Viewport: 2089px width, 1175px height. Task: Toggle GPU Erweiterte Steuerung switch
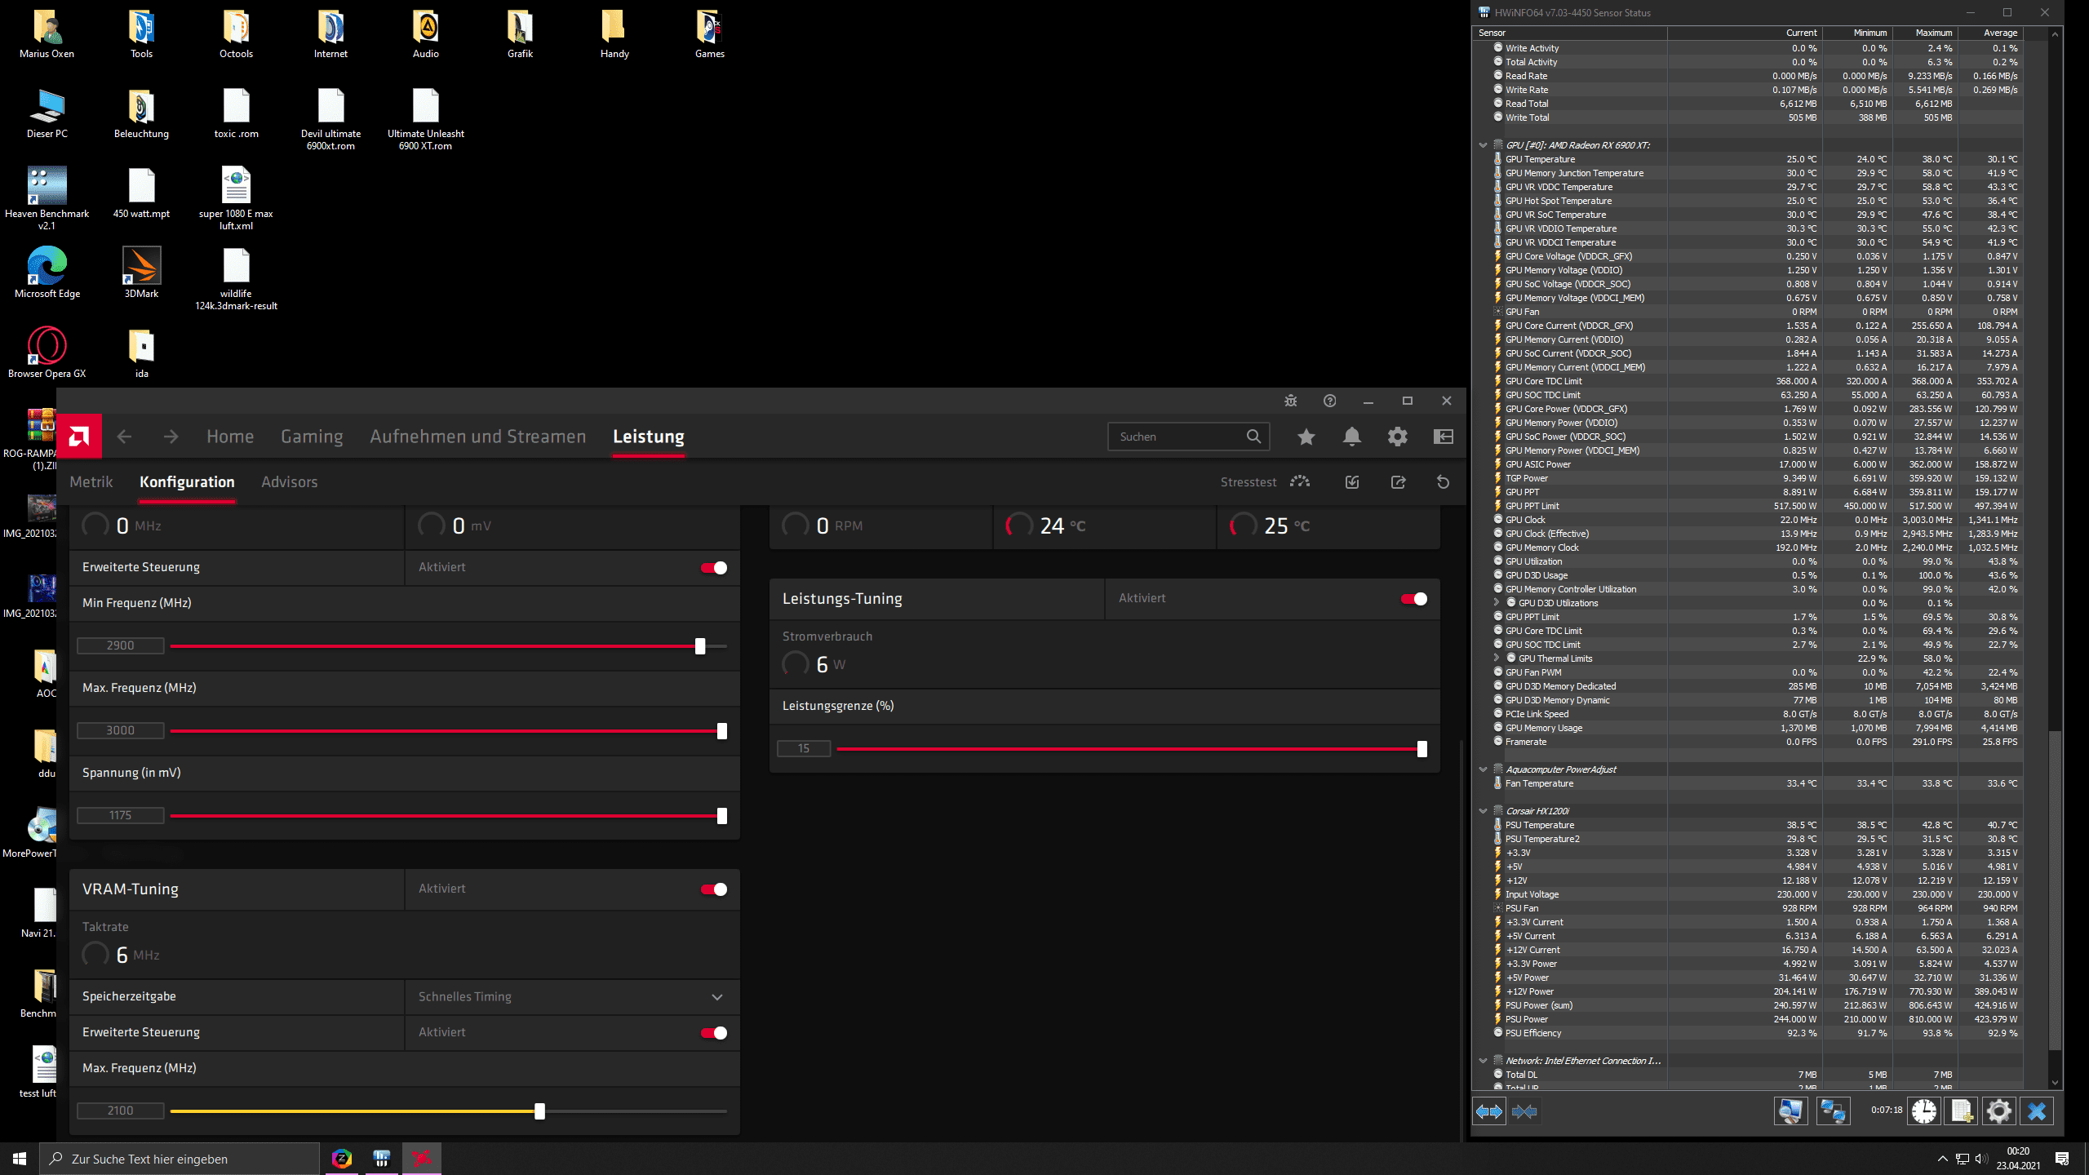714,568
